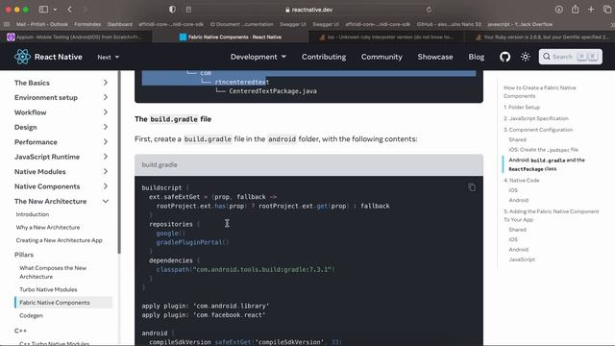Screen dimensions: 615x346
Task: Jump to 4. Native Code section
Action: click(x=521, y=181)
